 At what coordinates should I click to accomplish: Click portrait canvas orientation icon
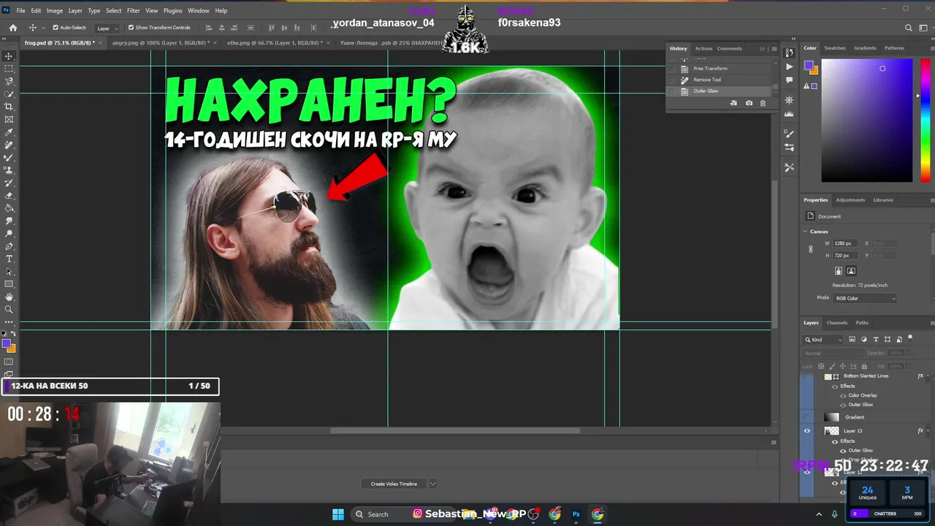click(x=839, y=271)
